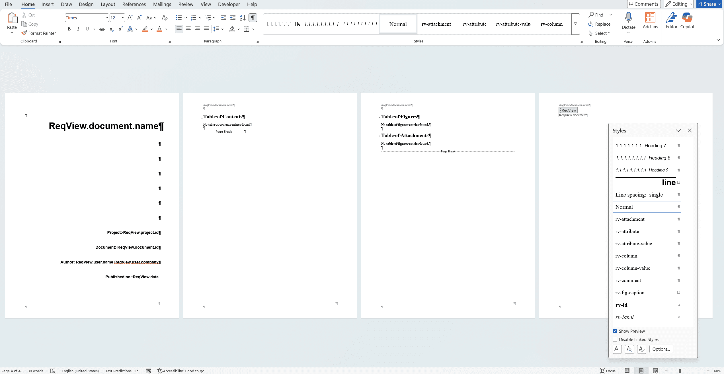Open the font name dropdown

point(107,18)
